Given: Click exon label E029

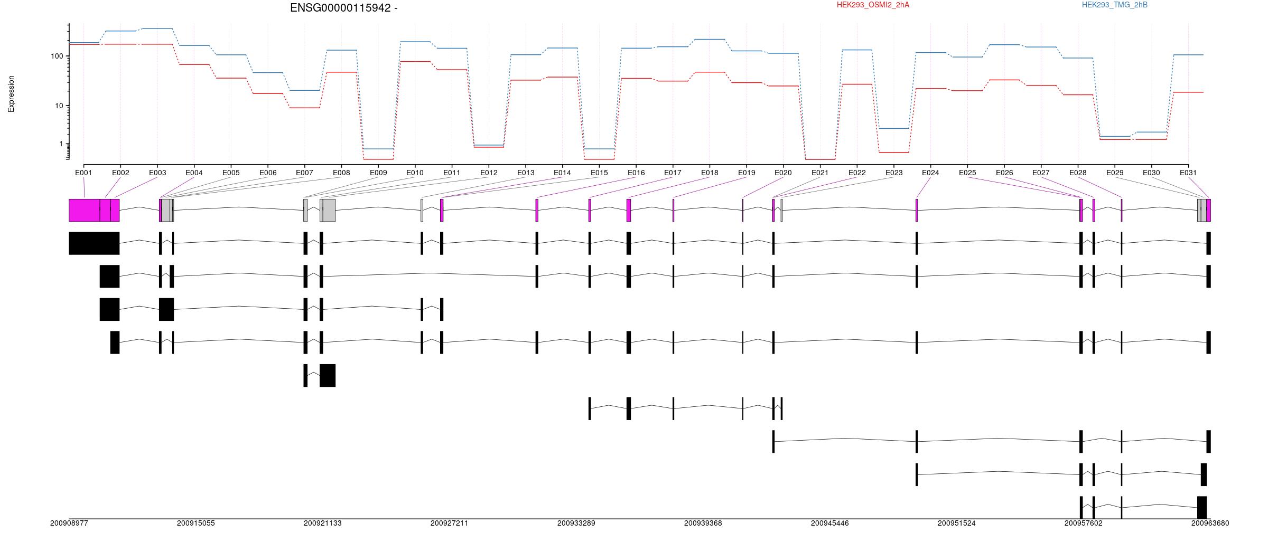Looking at the screenshot, I should [1115, 173].
